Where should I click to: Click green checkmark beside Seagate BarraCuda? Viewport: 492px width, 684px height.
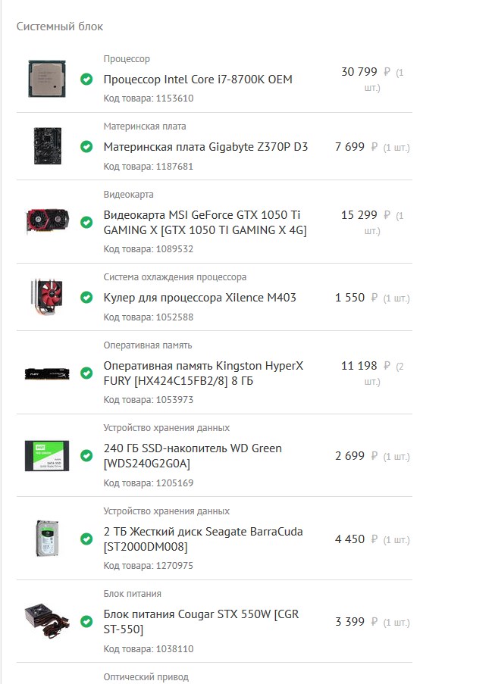point(86,539)
